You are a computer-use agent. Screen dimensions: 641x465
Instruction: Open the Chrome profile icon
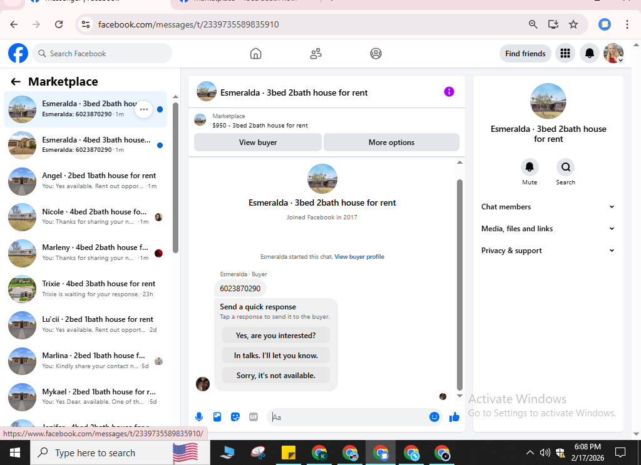coord(605,24)
